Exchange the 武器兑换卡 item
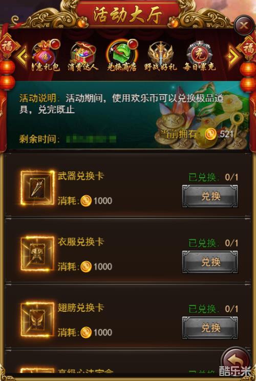The height and width of the screenshot is (381, 256). 210,196
